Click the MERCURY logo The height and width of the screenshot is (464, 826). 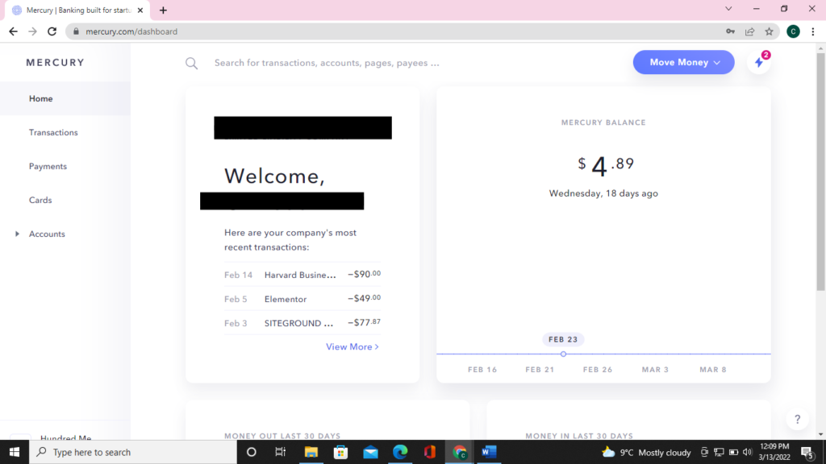pyautogui.click(x=56, y=63)
